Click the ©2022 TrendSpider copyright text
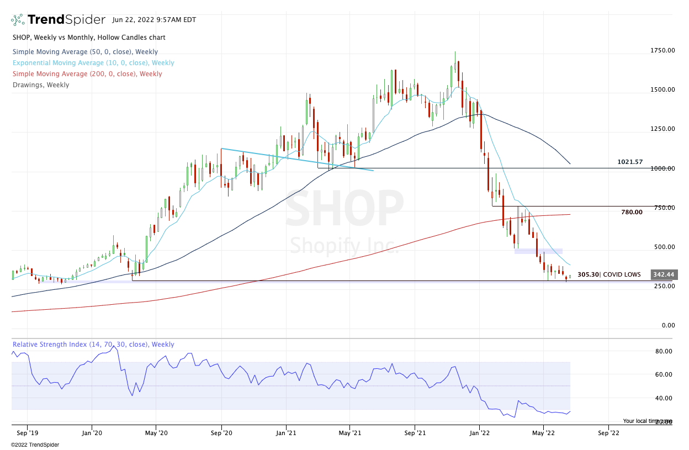Screen dimensions: 689x450 35,444
